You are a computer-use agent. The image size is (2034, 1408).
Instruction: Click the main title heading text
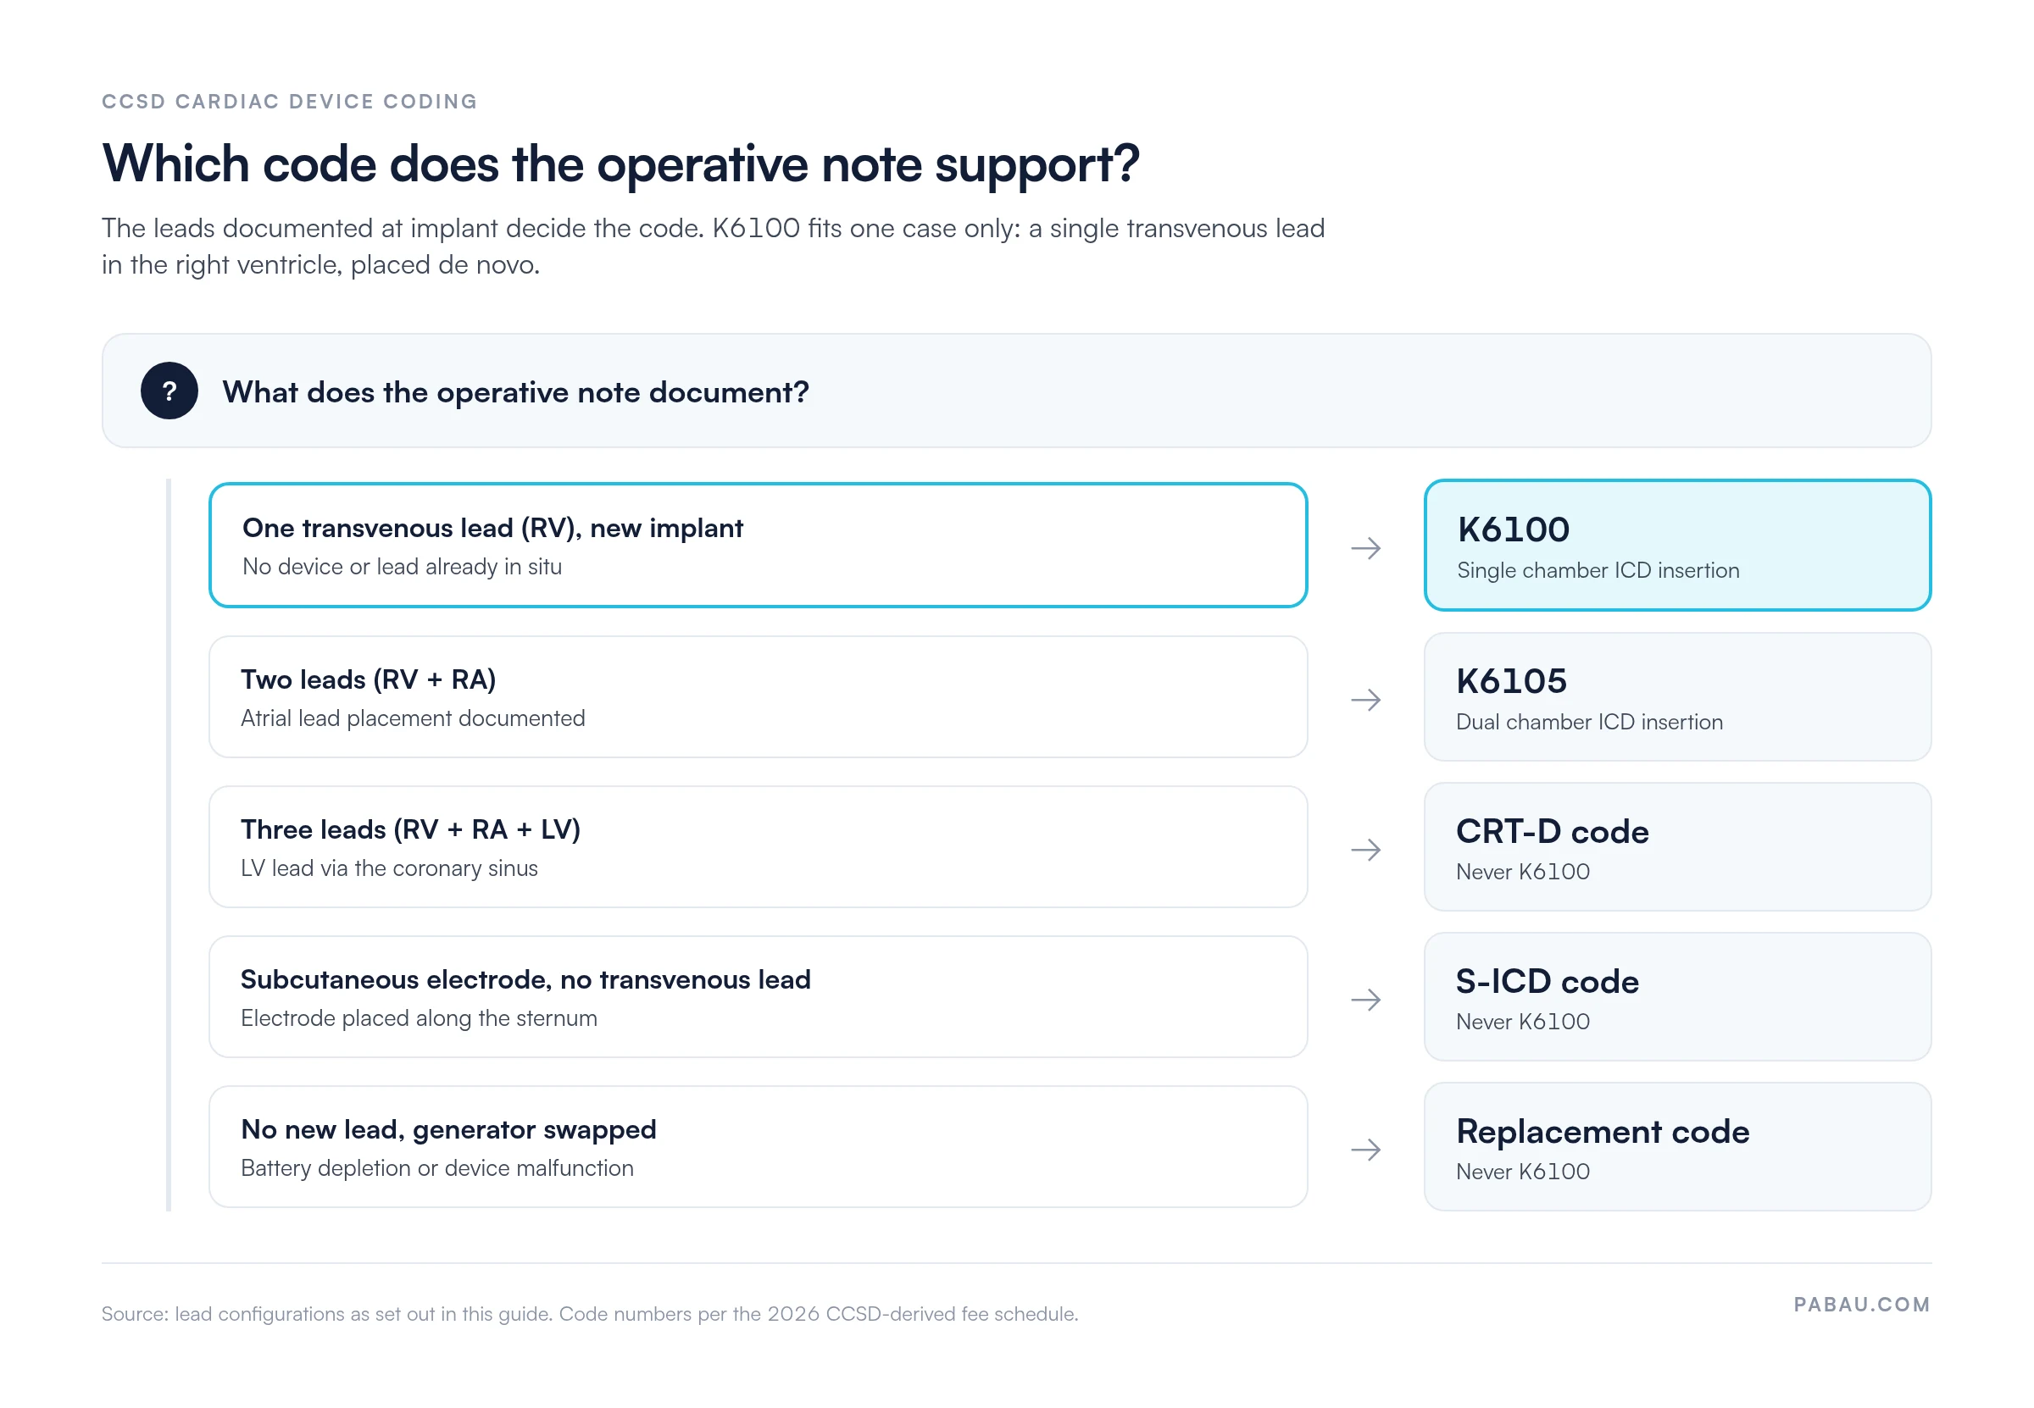[620, 164]
